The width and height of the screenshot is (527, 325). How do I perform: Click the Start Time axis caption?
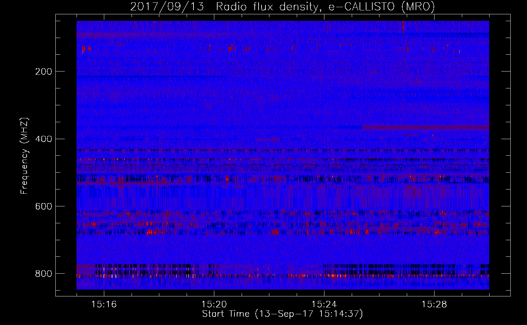pyautogui.click(x=282, y=314)
